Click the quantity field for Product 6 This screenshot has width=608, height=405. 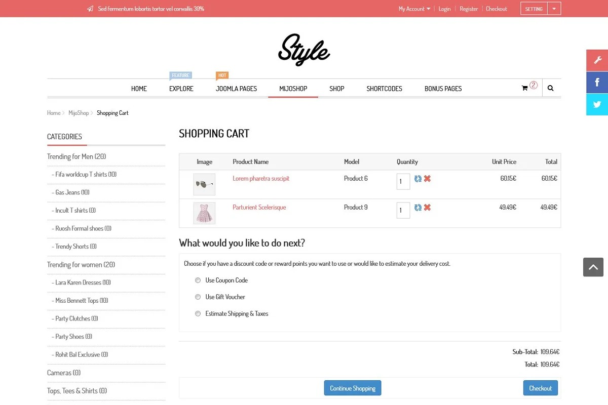[403, 181]
